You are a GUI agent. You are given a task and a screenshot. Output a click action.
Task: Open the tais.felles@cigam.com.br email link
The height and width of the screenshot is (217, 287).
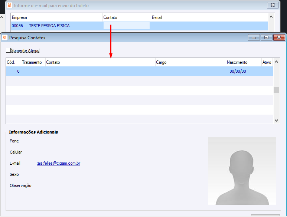pyautogui.click(x=58, y=163)
